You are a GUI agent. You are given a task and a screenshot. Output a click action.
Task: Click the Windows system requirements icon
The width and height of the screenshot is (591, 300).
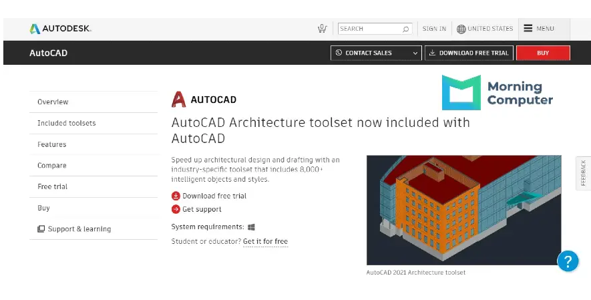(251, 227)
